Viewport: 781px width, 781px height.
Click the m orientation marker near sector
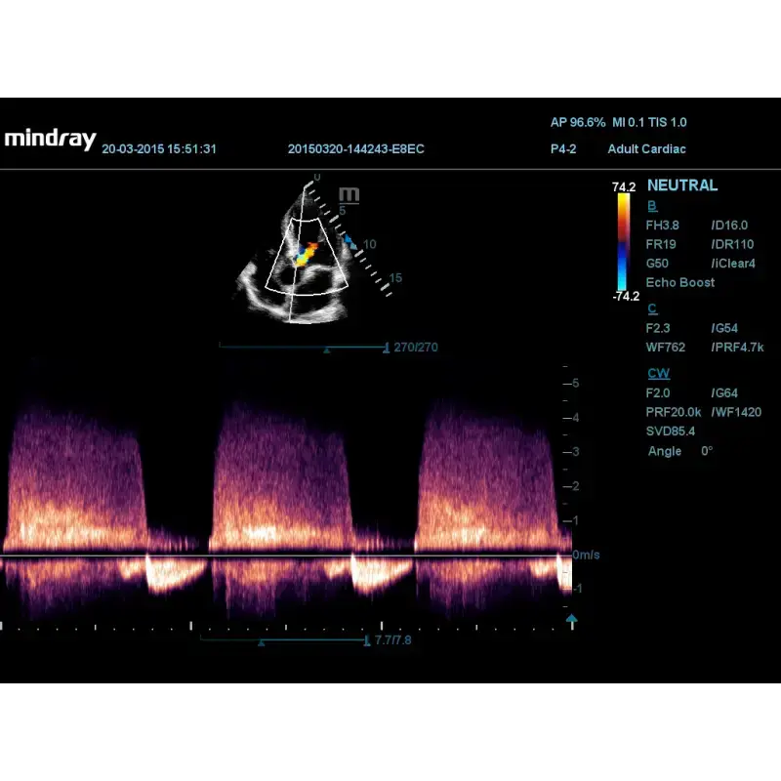pos(349,194)
